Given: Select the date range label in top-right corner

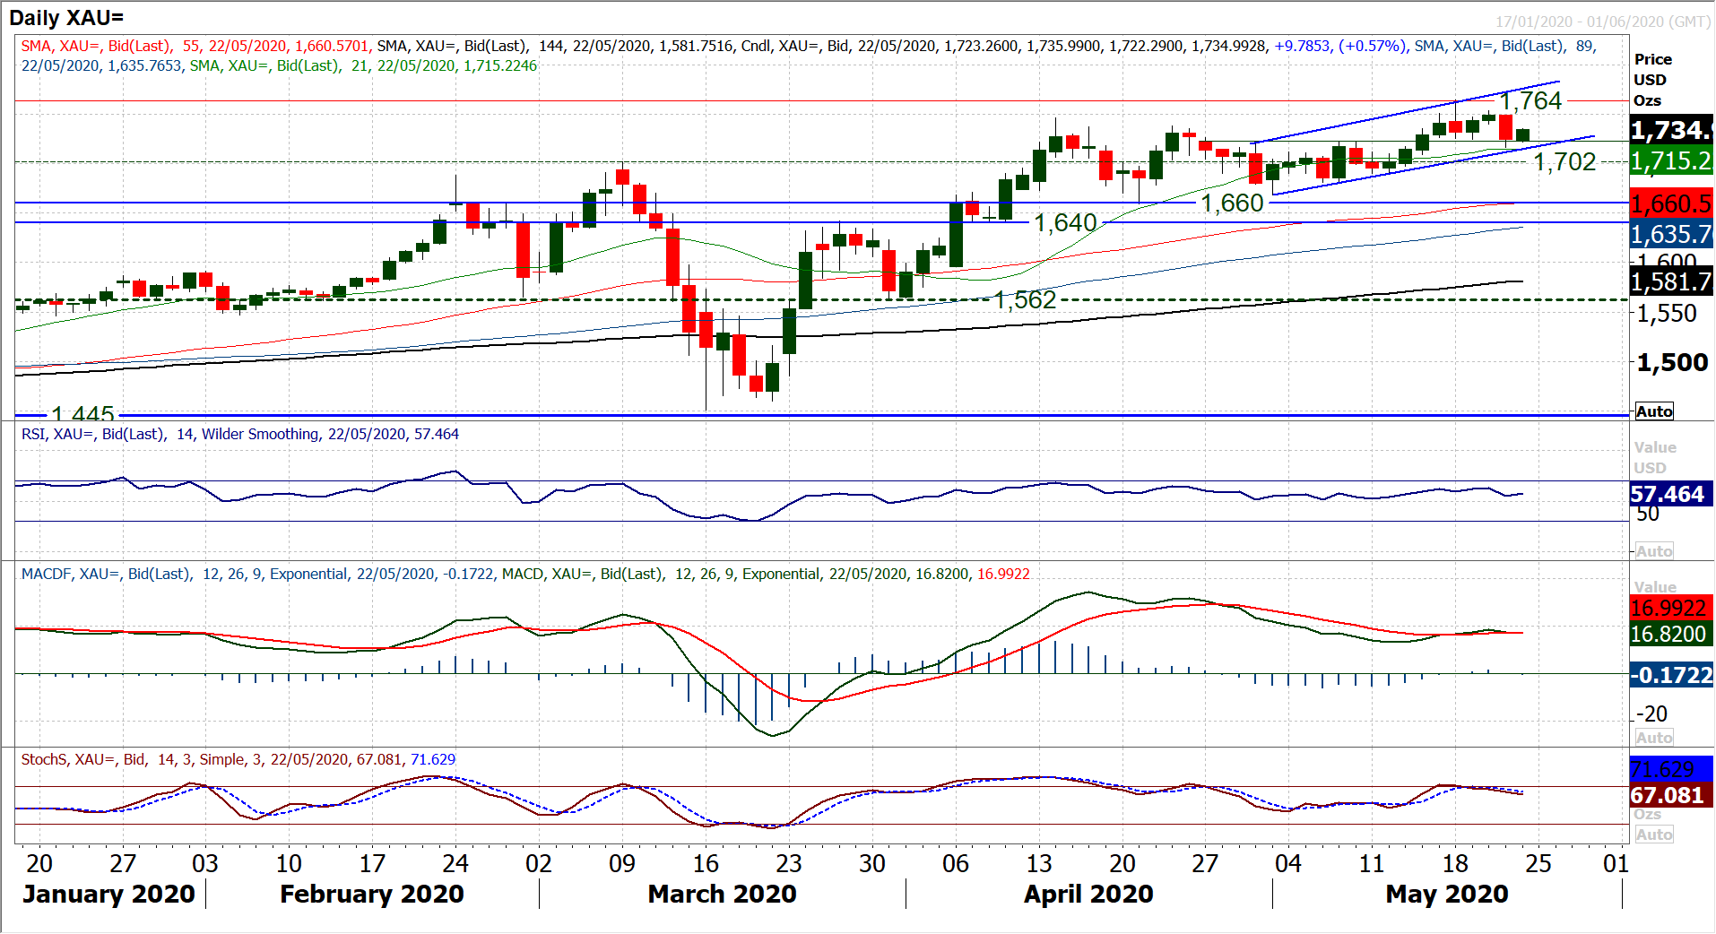Looking at the screenshot, I should coord(1602,22).
